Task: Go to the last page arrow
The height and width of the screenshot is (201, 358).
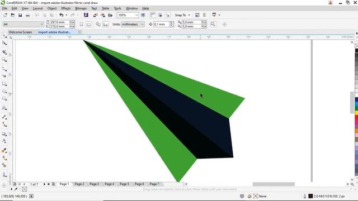Action: tap(49, 184)
